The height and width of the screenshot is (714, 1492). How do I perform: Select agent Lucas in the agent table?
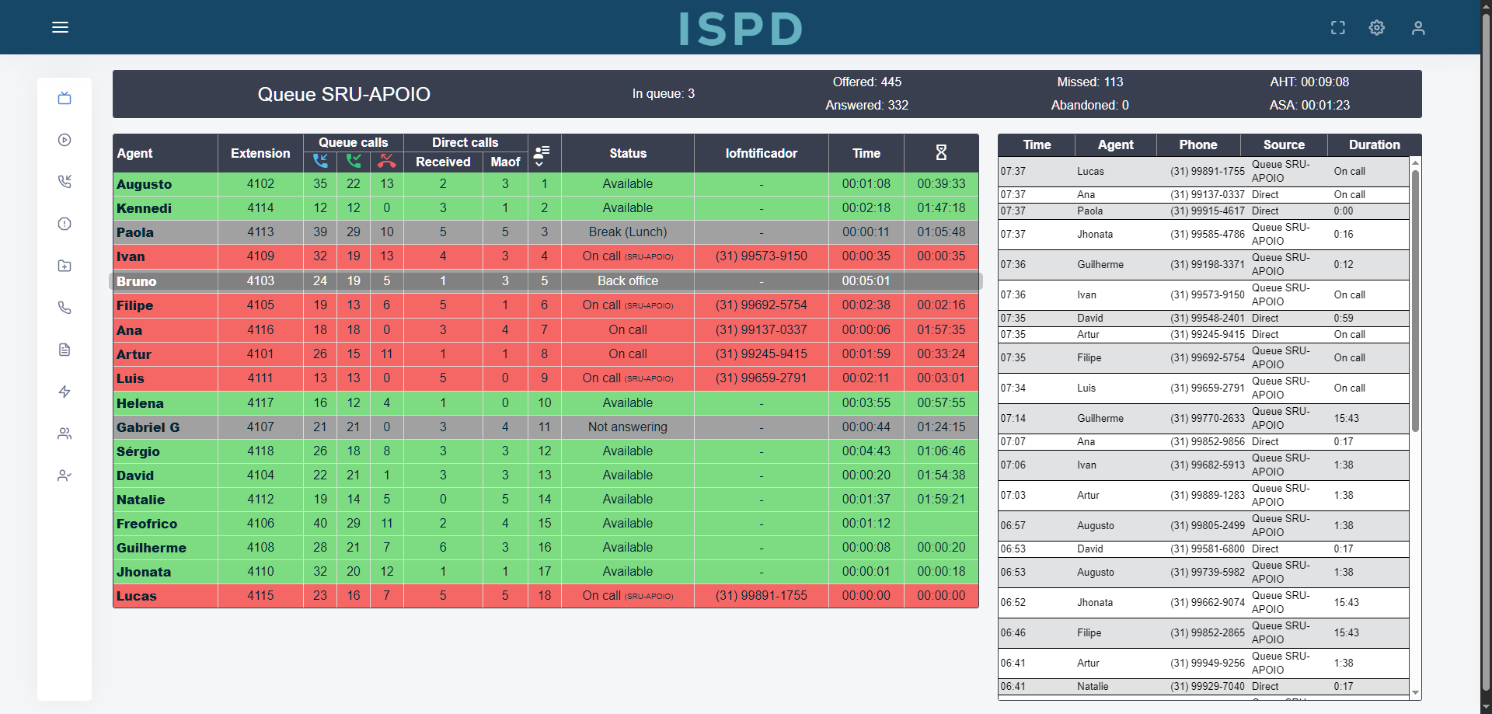137,596
